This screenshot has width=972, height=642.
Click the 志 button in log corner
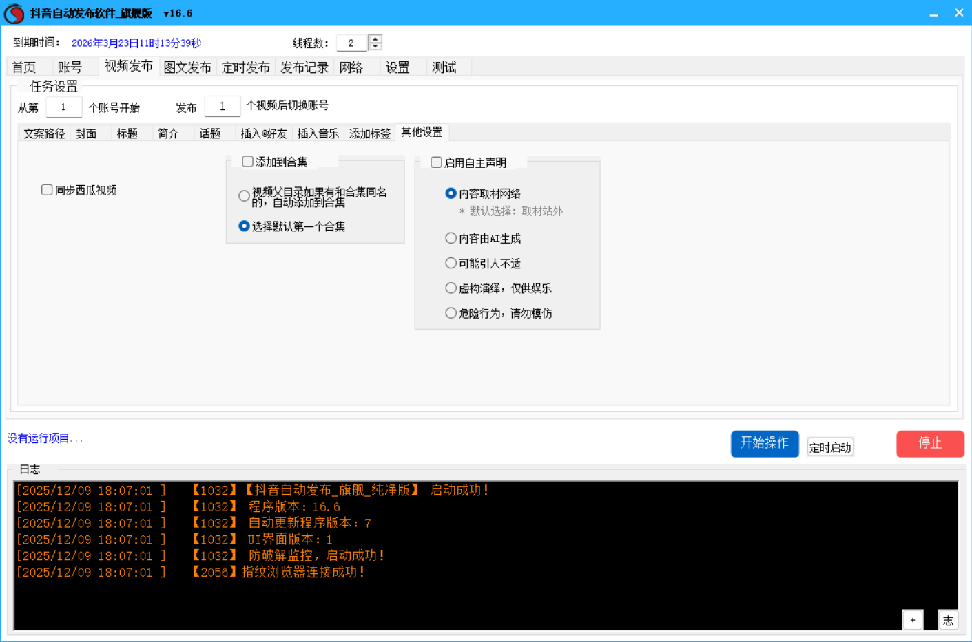point(948,620)
